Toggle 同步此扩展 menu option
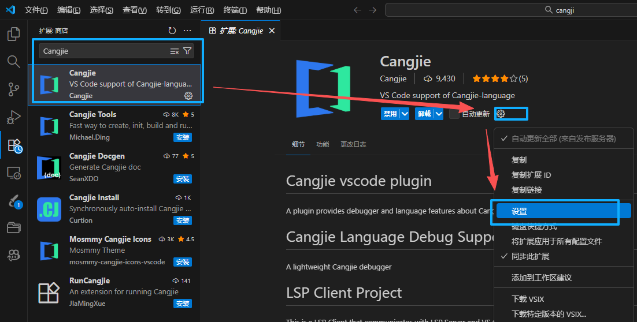Image resolution: width=637 pixels, height=322 pixels. point(564,256)
